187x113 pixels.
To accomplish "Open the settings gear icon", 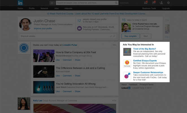I will click(168, 3).
